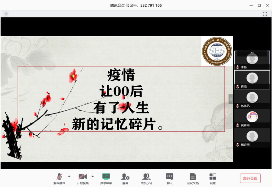Click the security shield icon top-left
This screenshot has width=272, height=187.
pos(6,14)
